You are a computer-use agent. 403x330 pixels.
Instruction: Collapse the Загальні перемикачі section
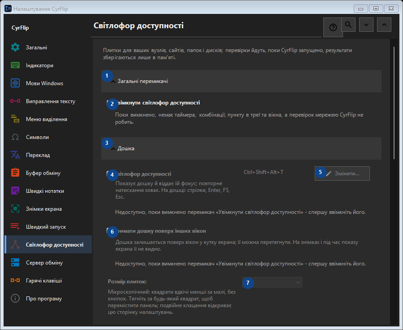pyautogui.click(x=241, y=81)
